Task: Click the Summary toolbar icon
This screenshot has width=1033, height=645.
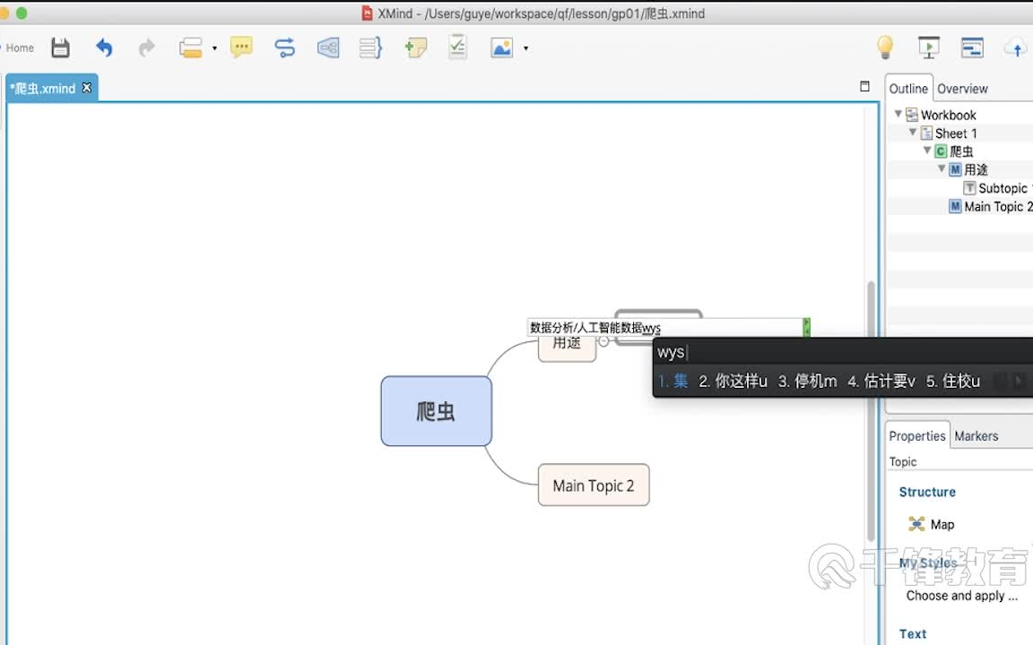Action: 370,47
